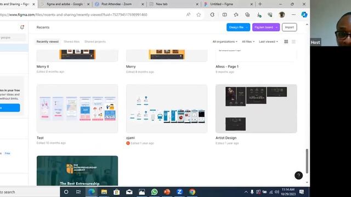Open Edge settings and more menu
The height and width of the screenshot is (197, 351).
(293, 15)
